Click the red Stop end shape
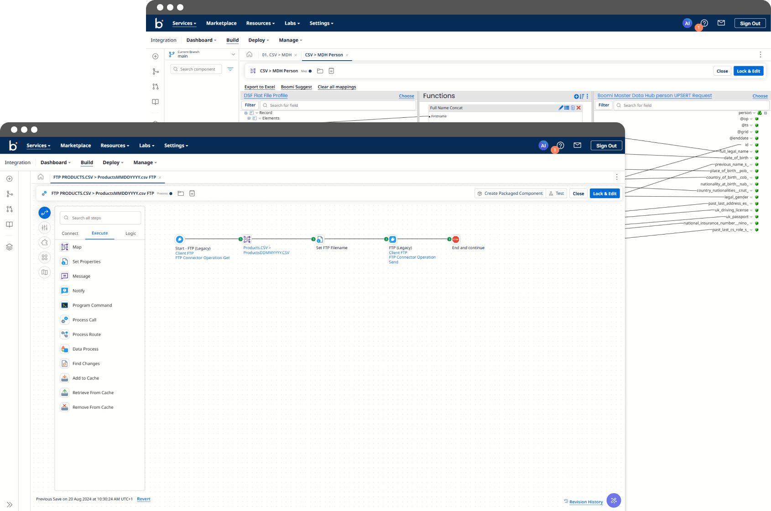Viewport: 771px width, 511px height. coord(455,239)
